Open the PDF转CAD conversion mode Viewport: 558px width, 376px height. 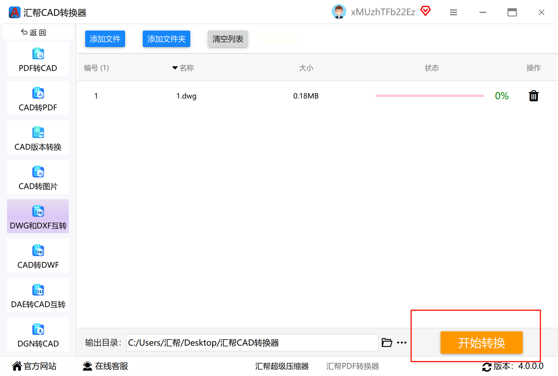[38, 59]
